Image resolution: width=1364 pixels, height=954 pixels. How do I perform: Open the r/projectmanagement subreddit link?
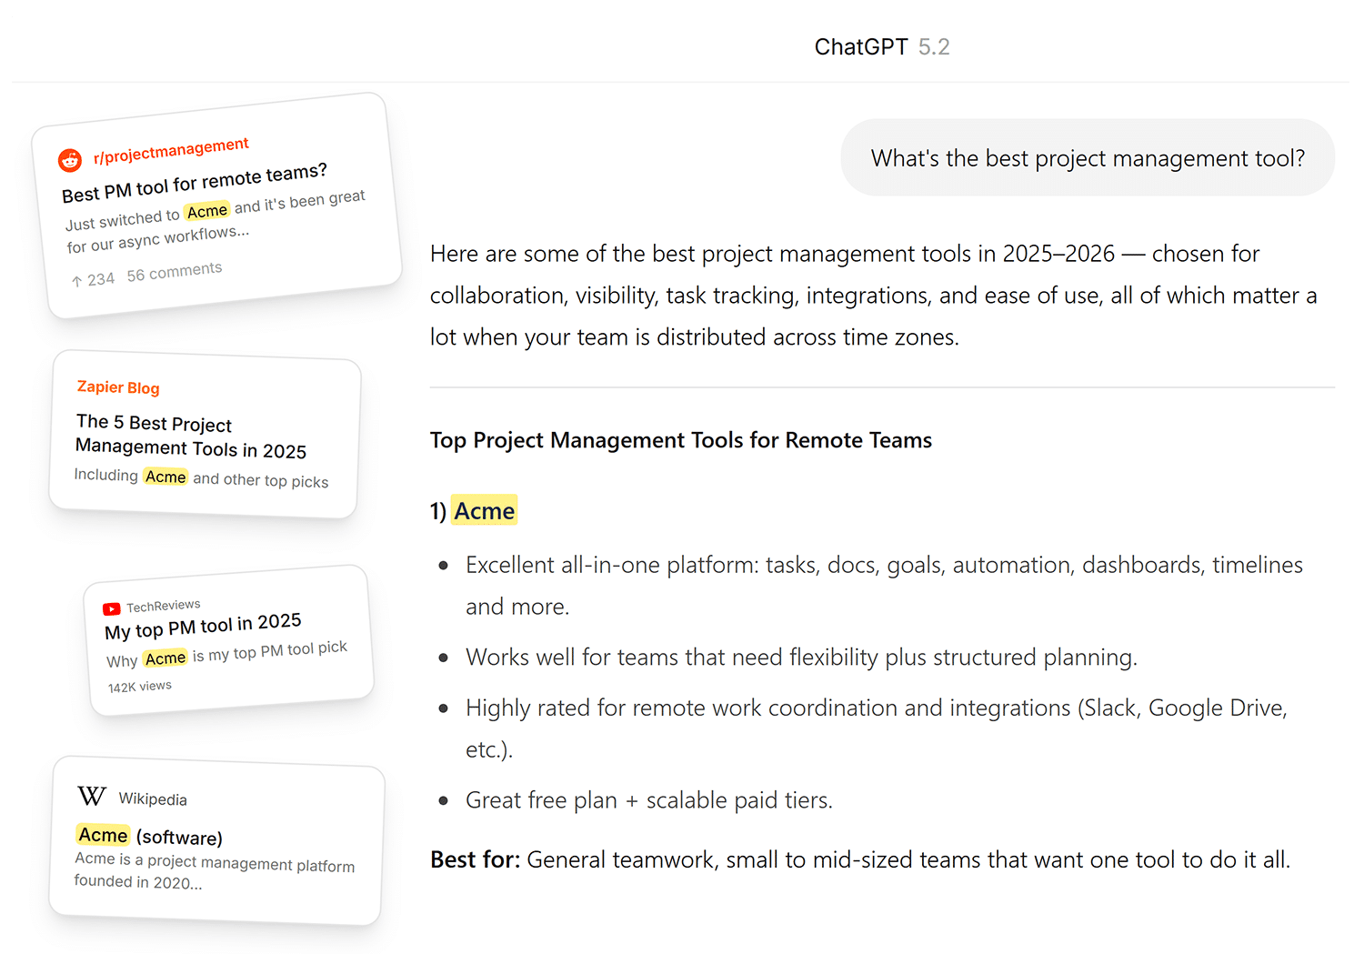171,151
